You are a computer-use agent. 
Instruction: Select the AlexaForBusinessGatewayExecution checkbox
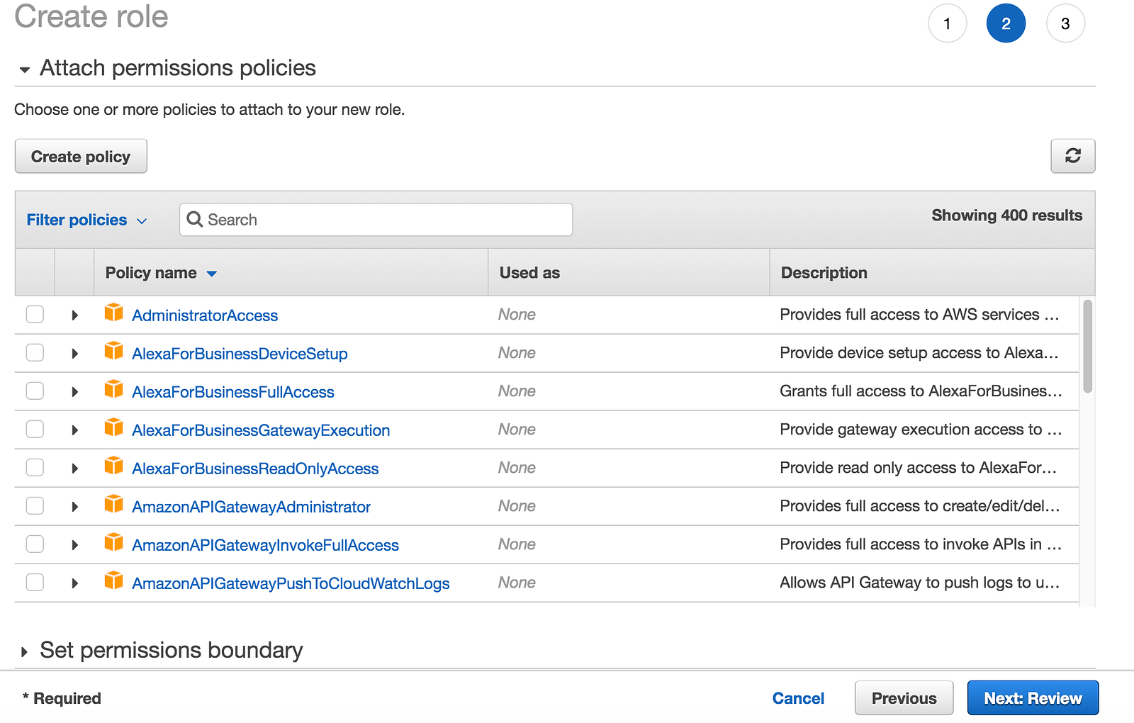tap(35, 429)
